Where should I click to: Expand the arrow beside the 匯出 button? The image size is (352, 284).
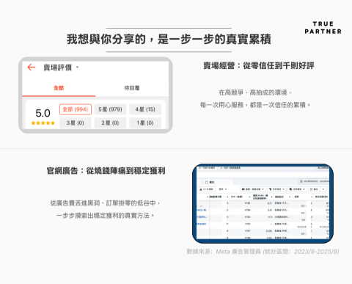(x=323, y=189)
